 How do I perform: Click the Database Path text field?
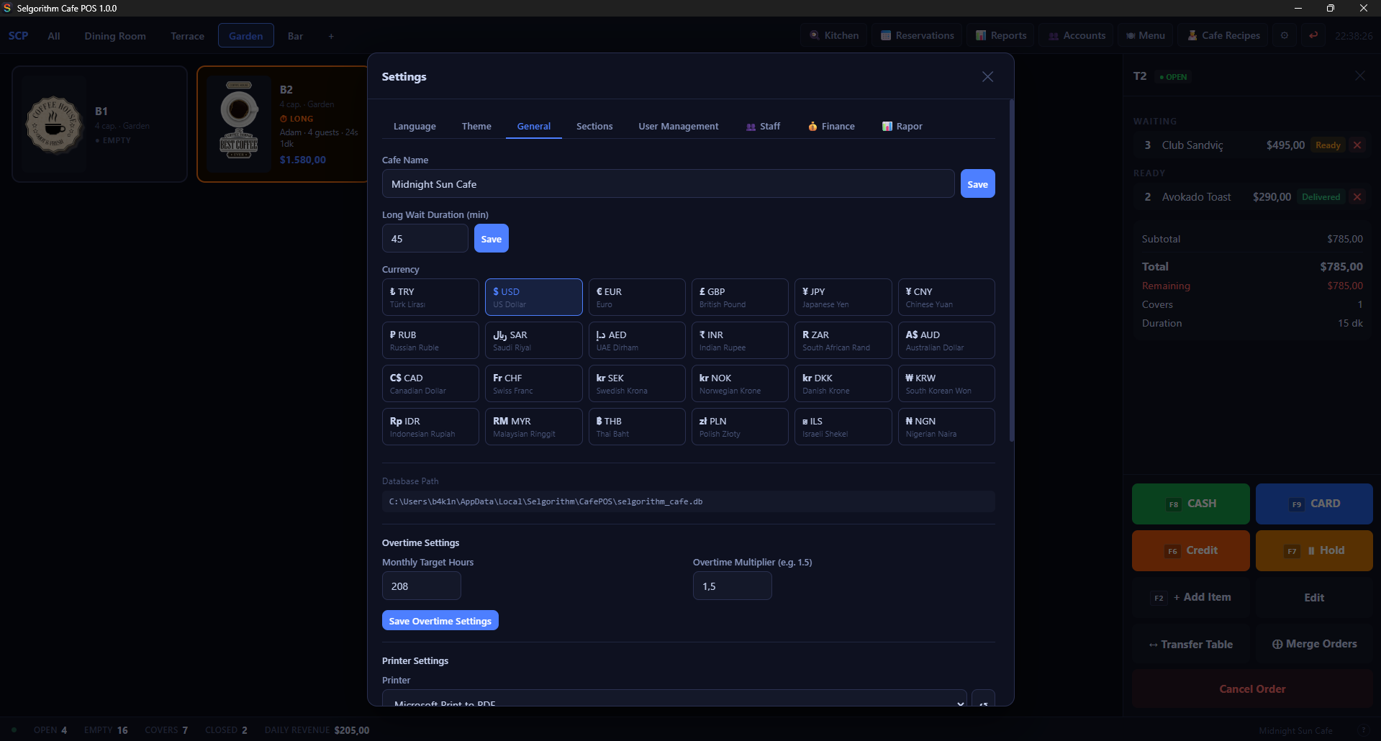coord(689,501)
